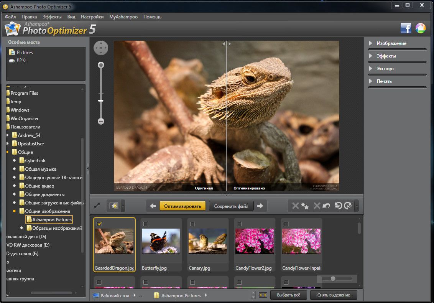
Task: Expand the Andrew_54 folder tree node
Action: [x=8, y=135]
